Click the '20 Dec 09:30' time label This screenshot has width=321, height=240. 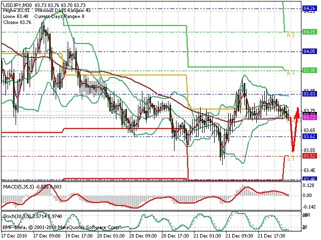tap(143, 235)
